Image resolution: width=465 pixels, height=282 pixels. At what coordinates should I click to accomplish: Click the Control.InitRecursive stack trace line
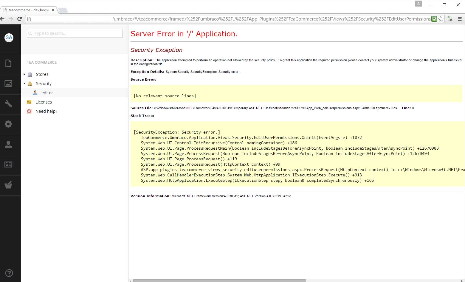click(x=219, y=143)
